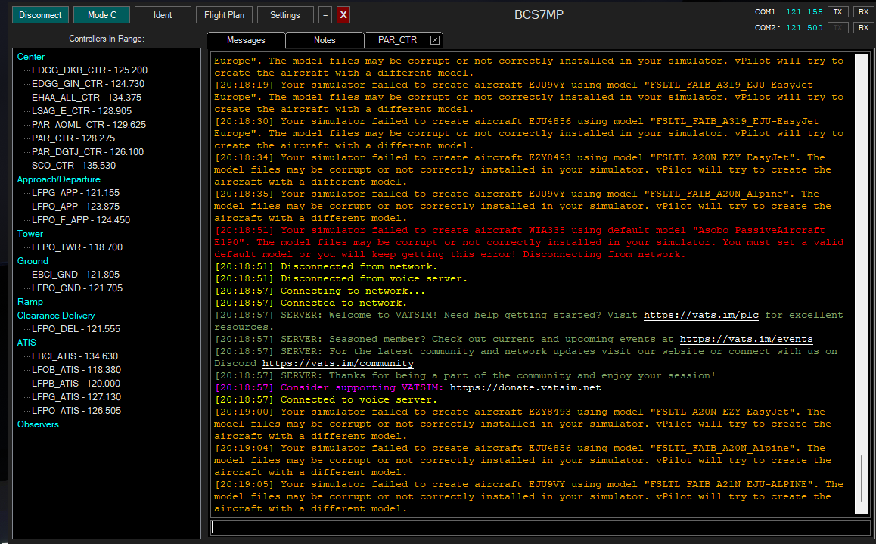Click the minimize dash button beside Settings

point(325,15)
